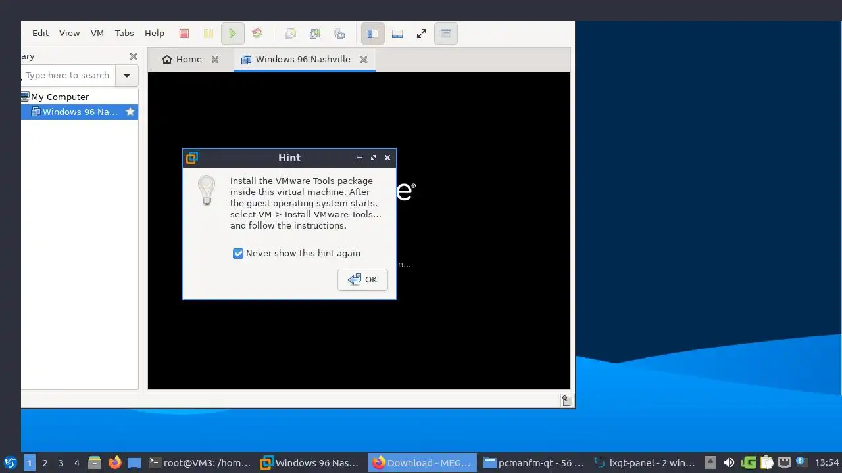Viewport: 842px width, 473px height.
Task: Click the VMware icon in the Hint title bar
Action: 191,158
